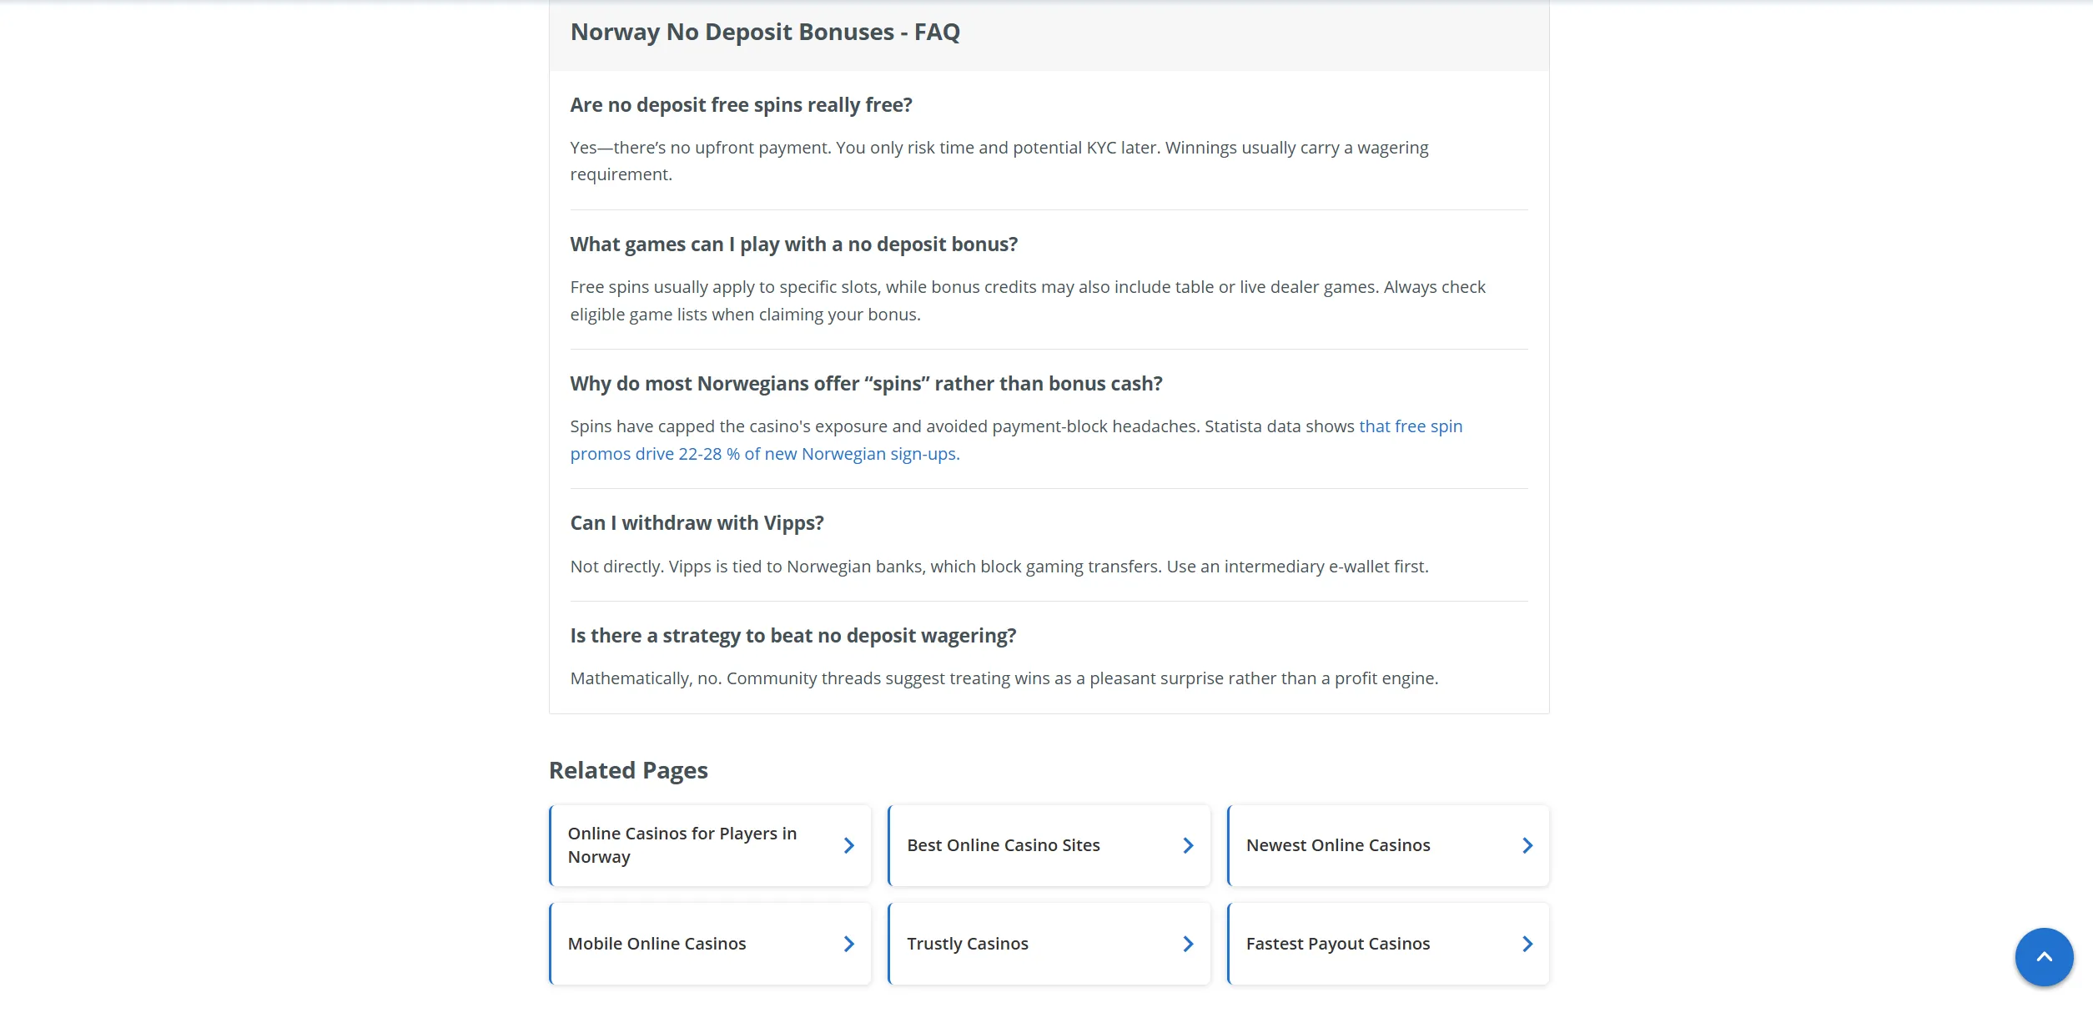Follow the Statista free spin promos link
This screenshot has width=2093, height=1028.
point(1016,440)
